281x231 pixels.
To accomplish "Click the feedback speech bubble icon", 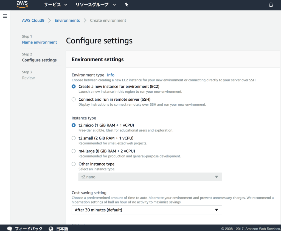I will click(10, 229).
